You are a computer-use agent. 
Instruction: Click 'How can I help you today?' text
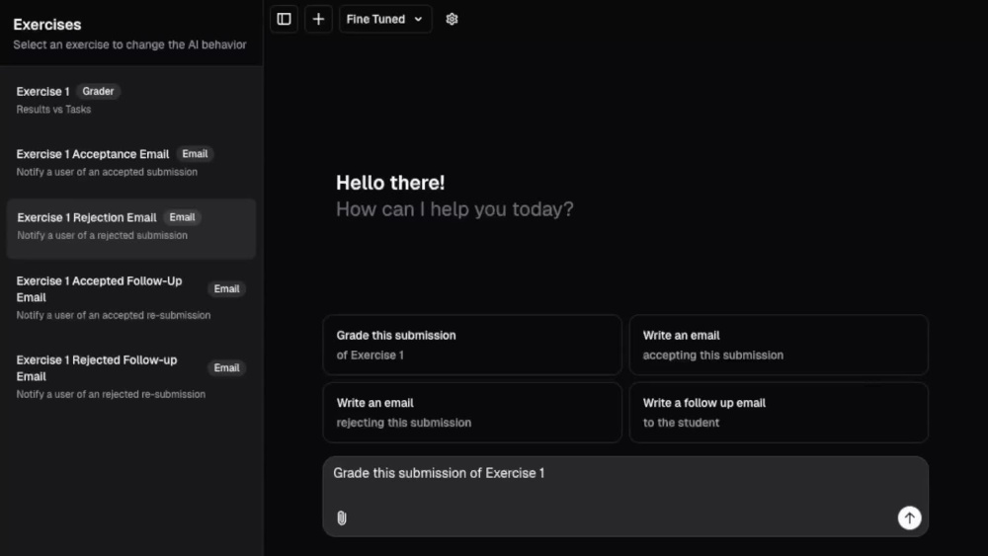[x=454, y=209]
